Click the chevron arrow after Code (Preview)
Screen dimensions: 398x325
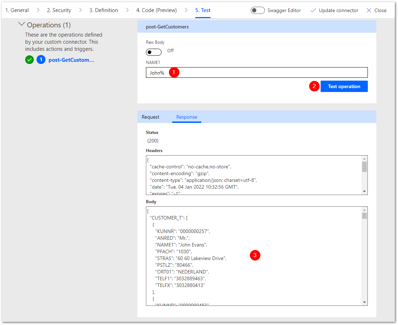click(x=186, y=10)
